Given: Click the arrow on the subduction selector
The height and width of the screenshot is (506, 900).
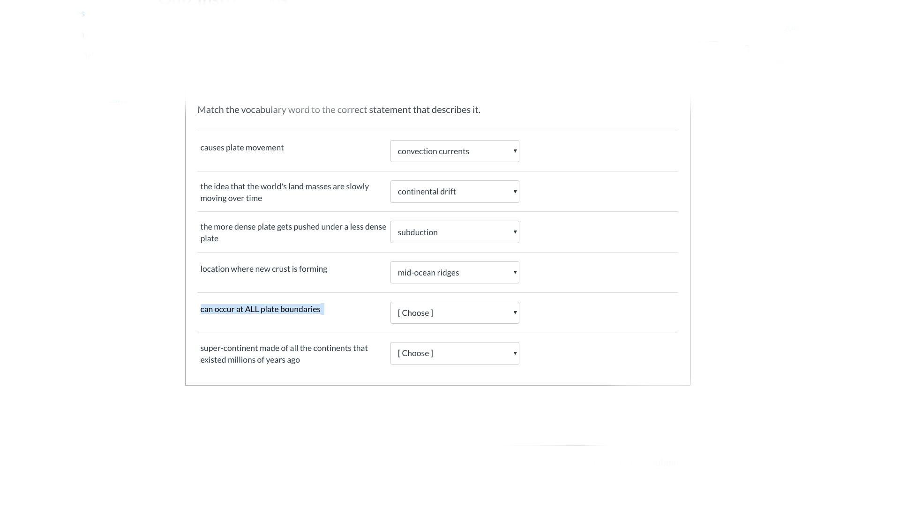Looking at the screenshot, I should [x=515, y=232].
